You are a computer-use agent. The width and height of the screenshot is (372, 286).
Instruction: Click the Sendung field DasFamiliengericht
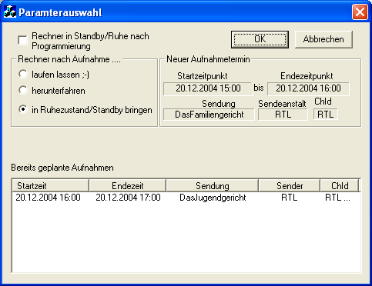(x=209, y=115)
